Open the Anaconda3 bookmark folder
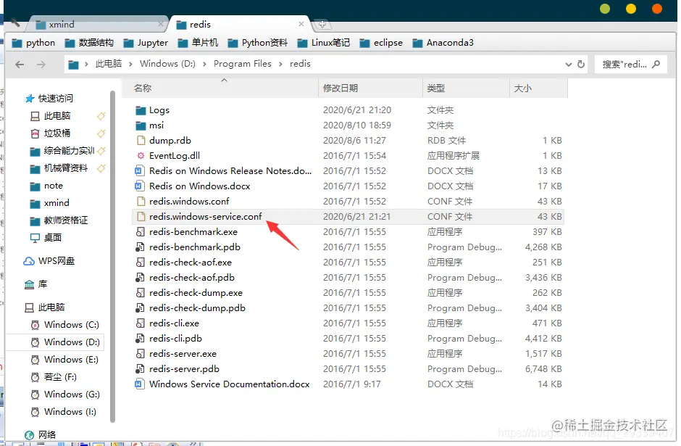 pyautogui.click(x=443, y=43)
